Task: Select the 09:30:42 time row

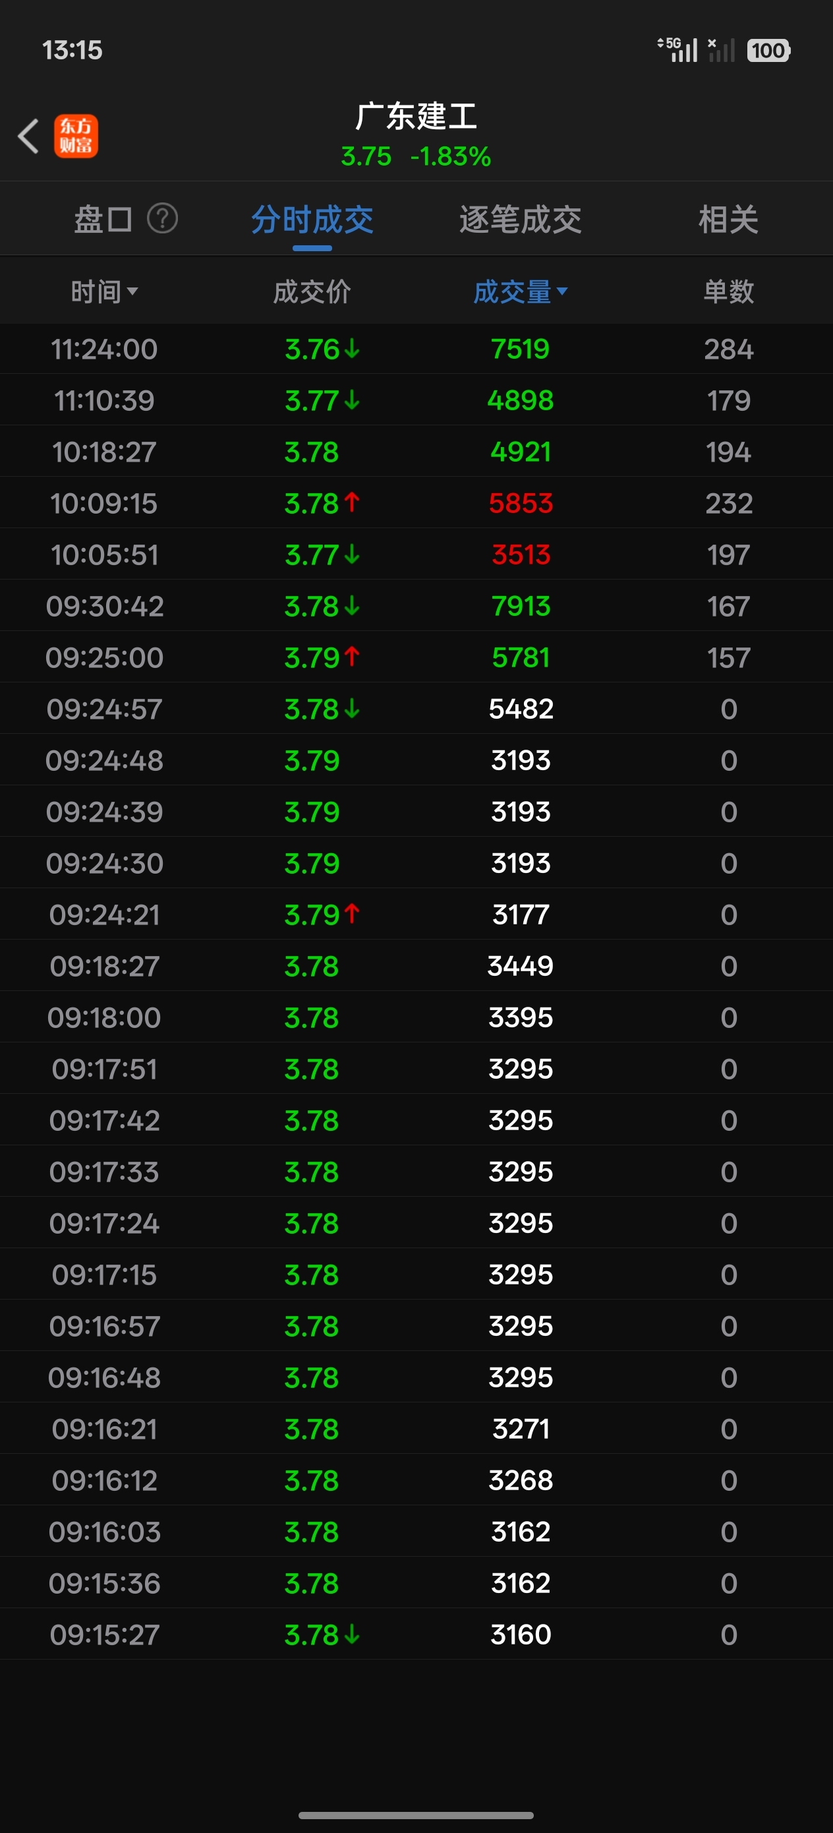Action: click(416, 605)
